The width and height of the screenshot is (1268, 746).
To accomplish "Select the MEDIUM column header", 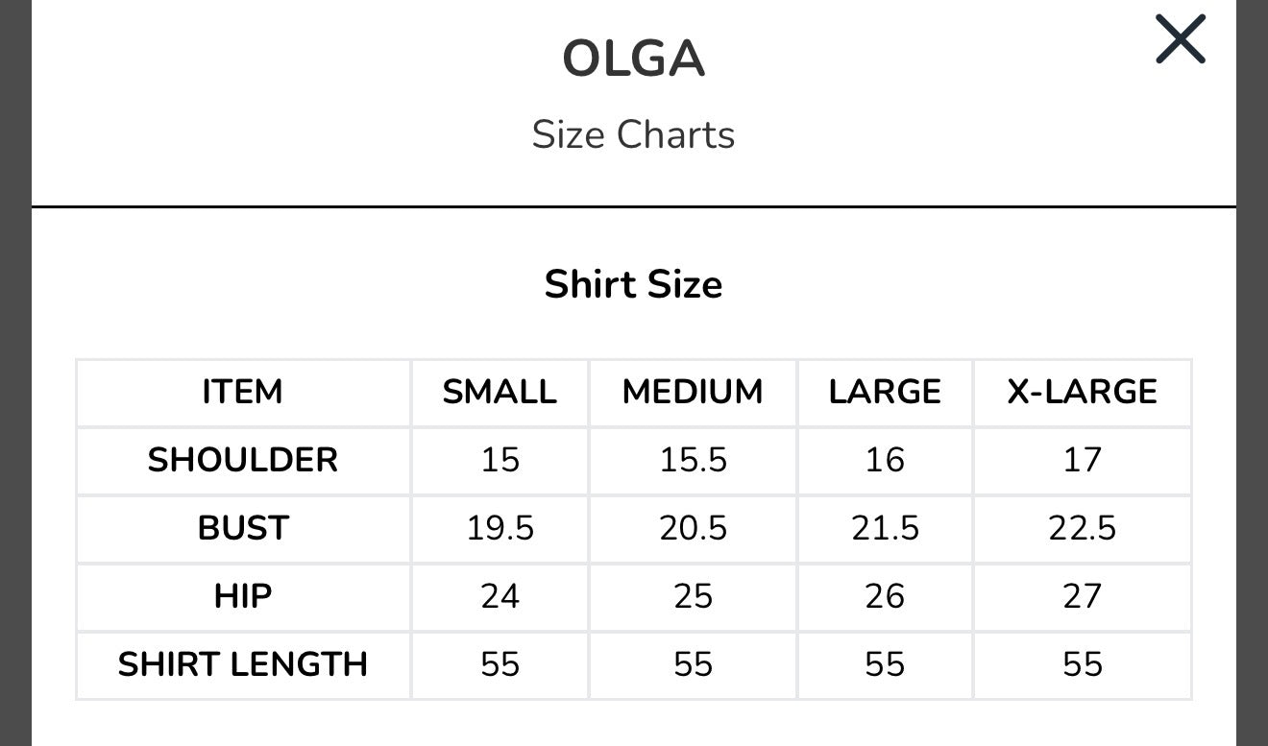I will pyautogui.click(x=693, y=392).
